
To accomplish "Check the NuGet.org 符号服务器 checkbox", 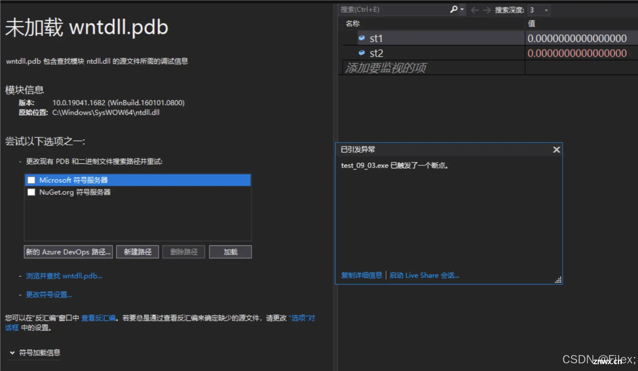I will tap(32, 192).
